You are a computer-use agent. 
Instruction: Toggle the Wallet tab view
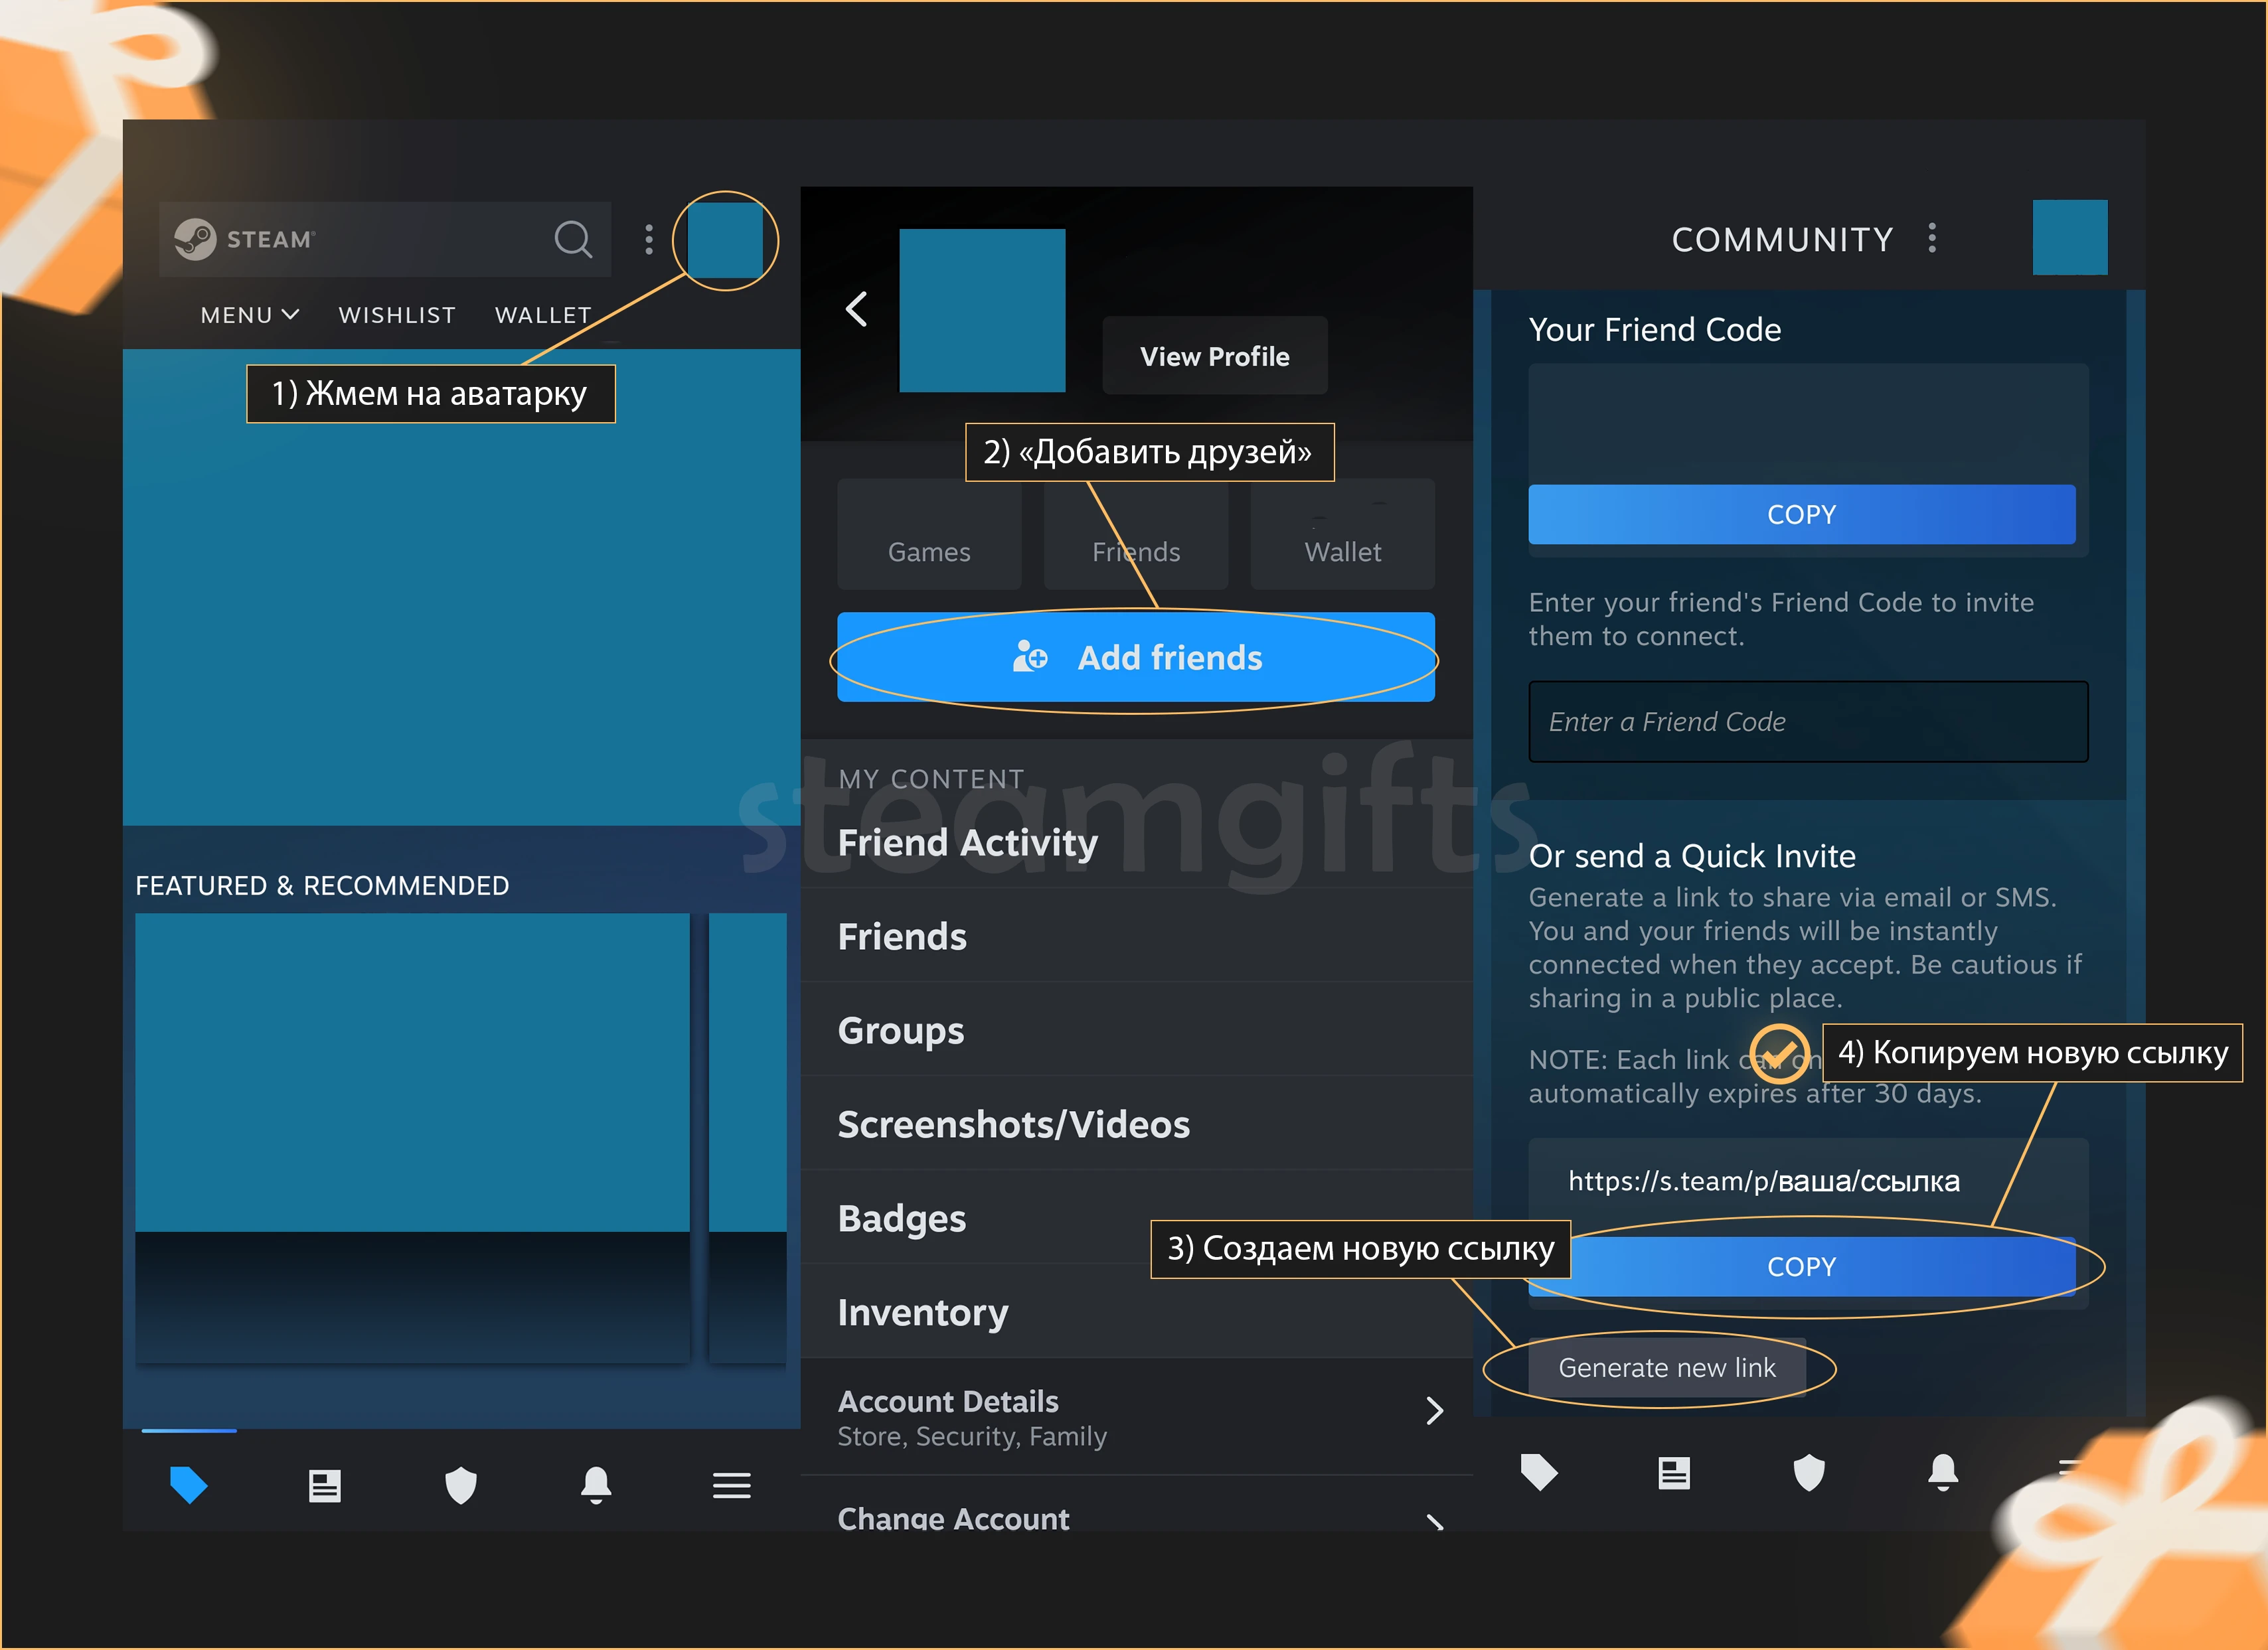[1342, 550]
